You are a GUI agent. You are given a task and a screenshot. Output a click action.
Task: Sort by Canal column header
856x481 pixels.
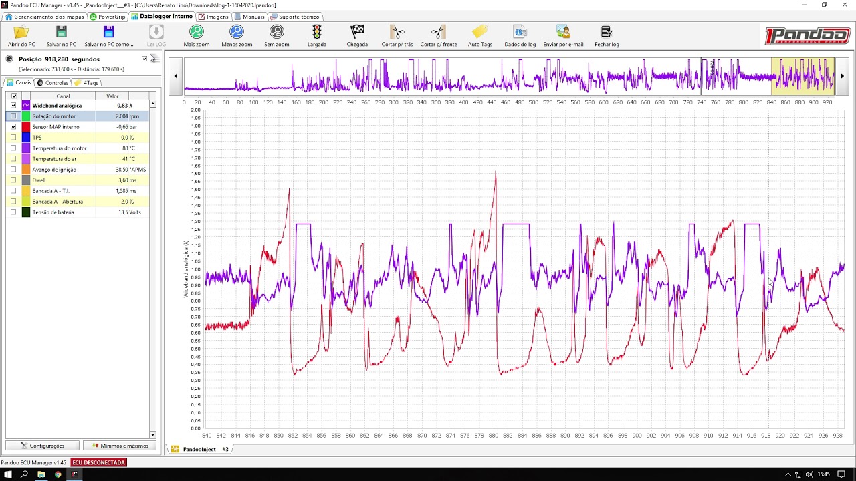click(63, 96)
